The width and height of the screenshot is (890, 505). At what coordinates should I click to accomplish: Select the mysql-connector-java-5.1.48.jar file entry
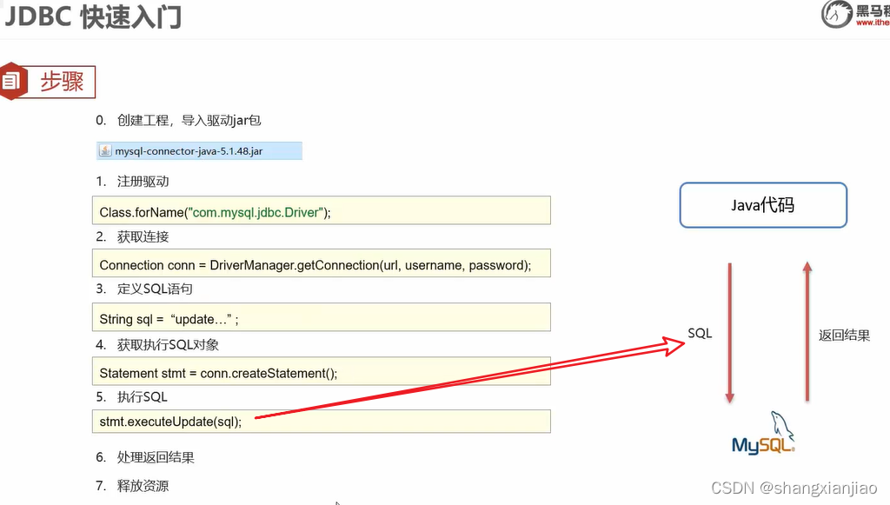199,151
